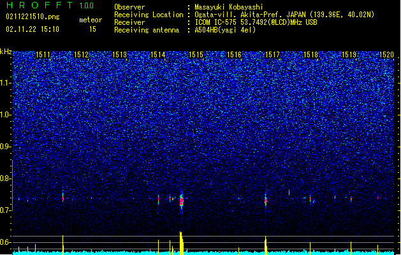Click the 0.6 kHz axis label

[x=6, y=242]
